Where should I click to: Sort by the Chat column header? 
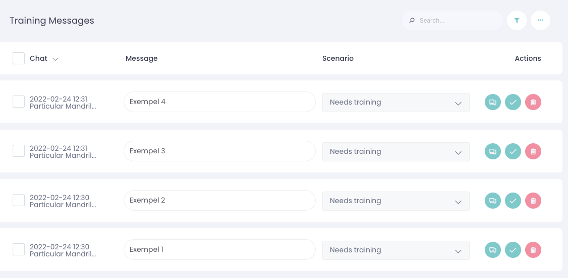(43, 58)
